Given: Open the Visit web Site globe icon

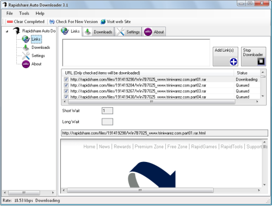Looking at the screenshot, I should click(x=103, y=22).
